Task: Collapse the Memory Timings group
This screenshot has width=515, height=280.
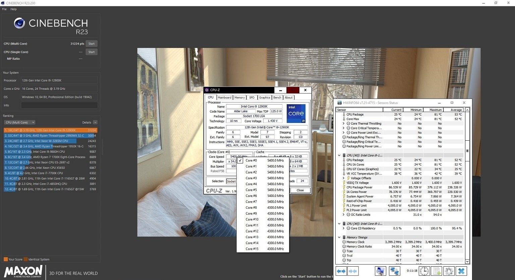Action: 339,237
